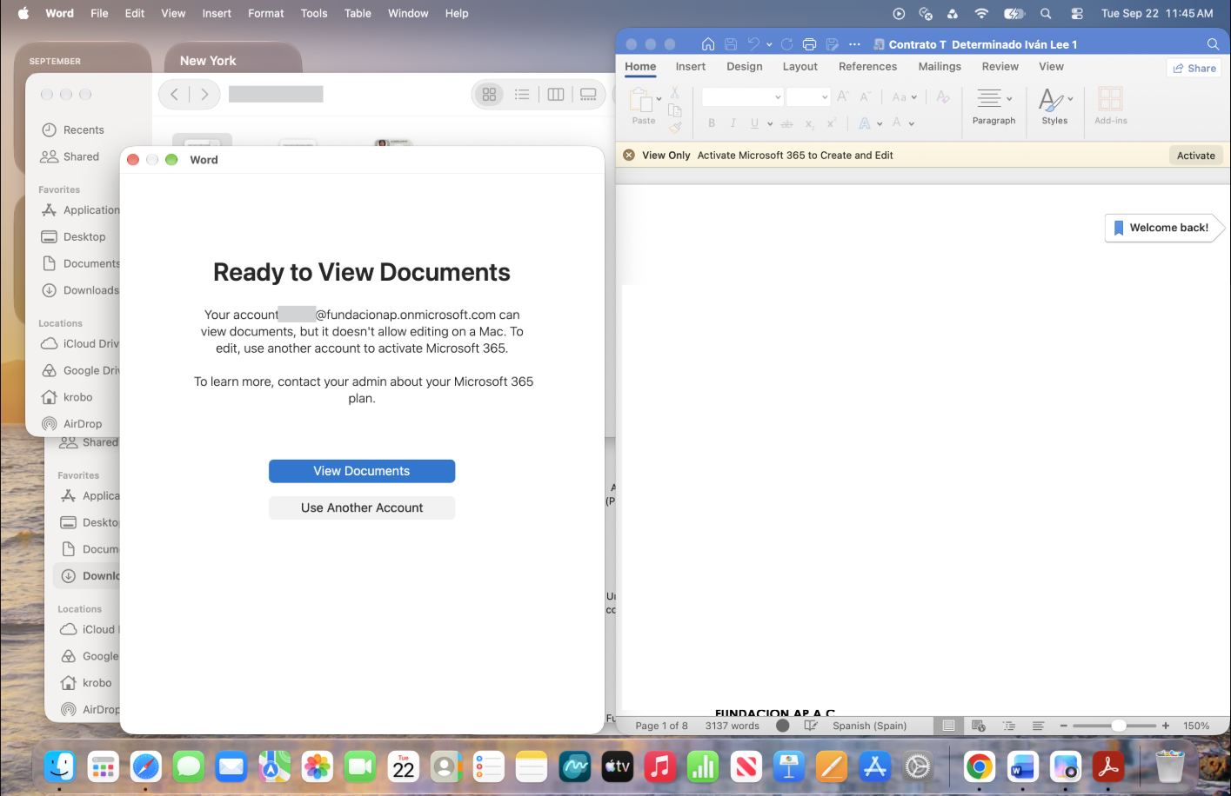Toggle Italic formatting in the ribbon
The image size is (1231, 796).
coord(733,123)
